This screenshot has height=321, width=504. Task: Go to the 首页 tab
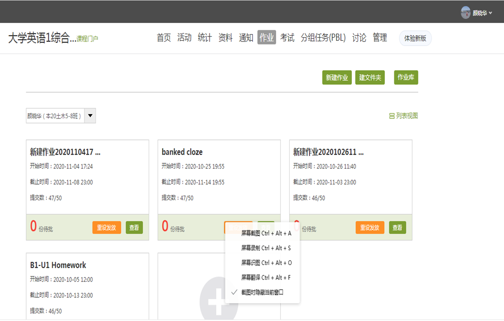tap(164, 38)
